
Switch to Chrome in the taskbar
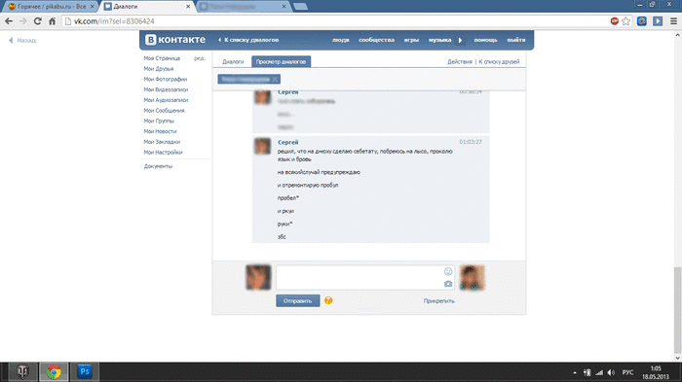coord(54,372)
